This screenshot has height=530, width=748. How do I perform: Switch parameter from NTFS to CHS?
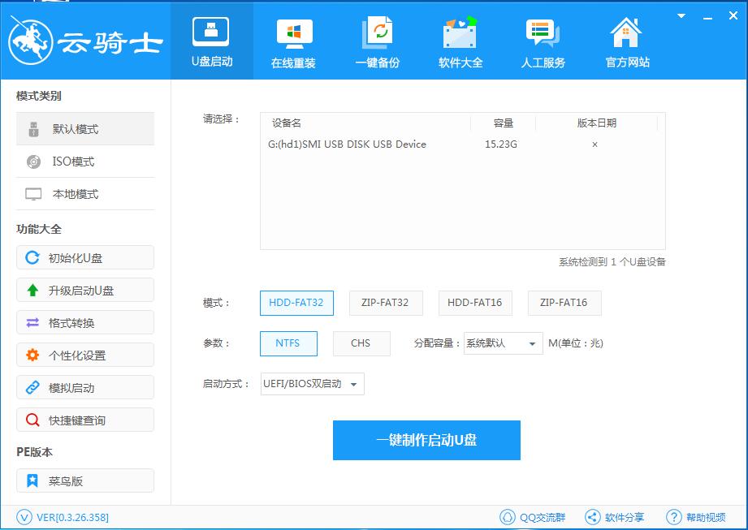(x=361, y=343)
